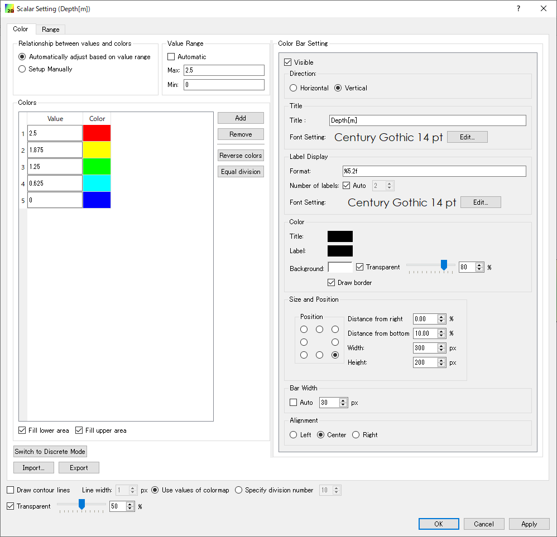Click the red color swatch in row 1
The height and width of the screenshot is (537, 557).
click(97, 133)
